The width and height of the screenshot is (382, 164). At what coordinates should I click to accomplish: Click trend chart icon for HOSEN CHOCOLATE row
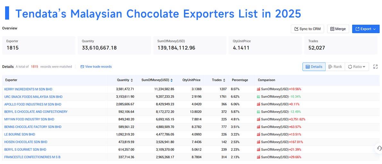(258, 142)
